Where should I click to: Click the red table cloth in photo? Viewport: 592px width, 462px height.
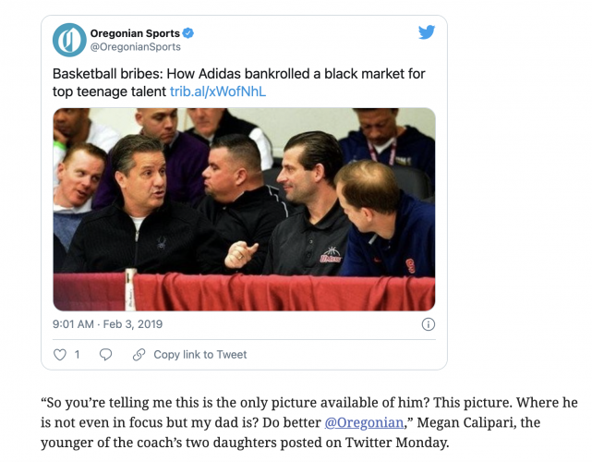point(244,292)
